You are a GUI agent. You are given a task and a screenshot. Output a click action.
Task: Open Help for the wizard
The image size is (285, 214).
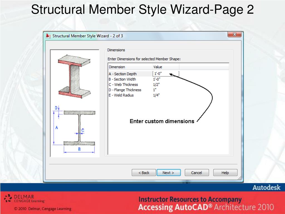coord(225,172)
